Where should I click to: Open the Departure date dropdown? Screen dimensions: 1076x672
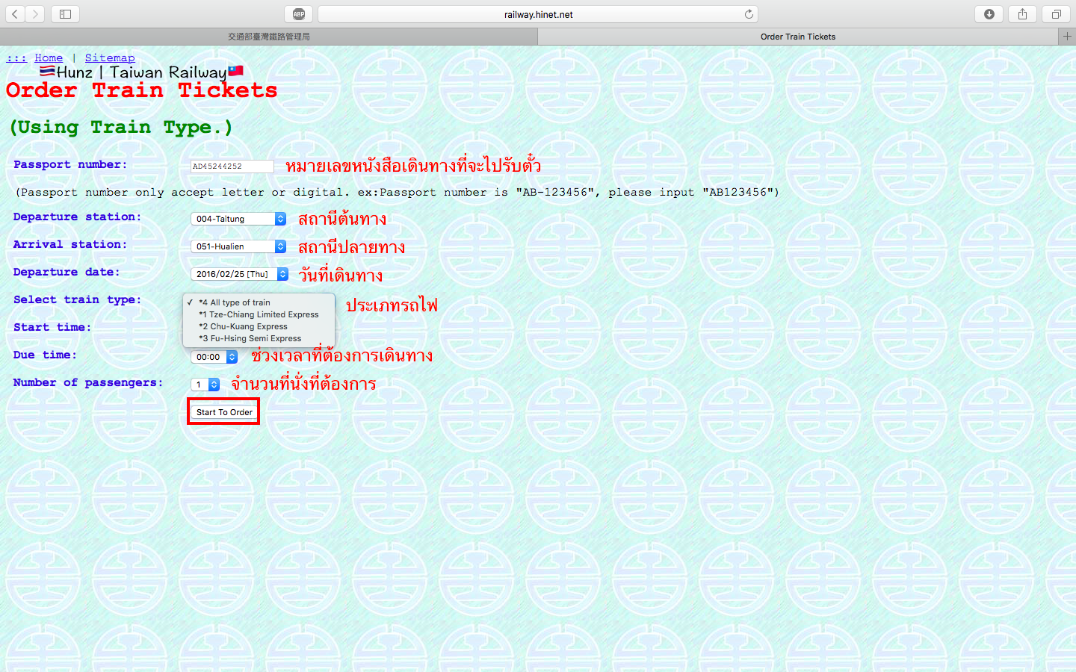(x=239, y=274)
